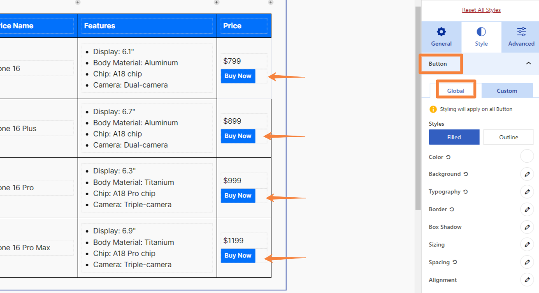Select the $999 price field

point(244,181)
